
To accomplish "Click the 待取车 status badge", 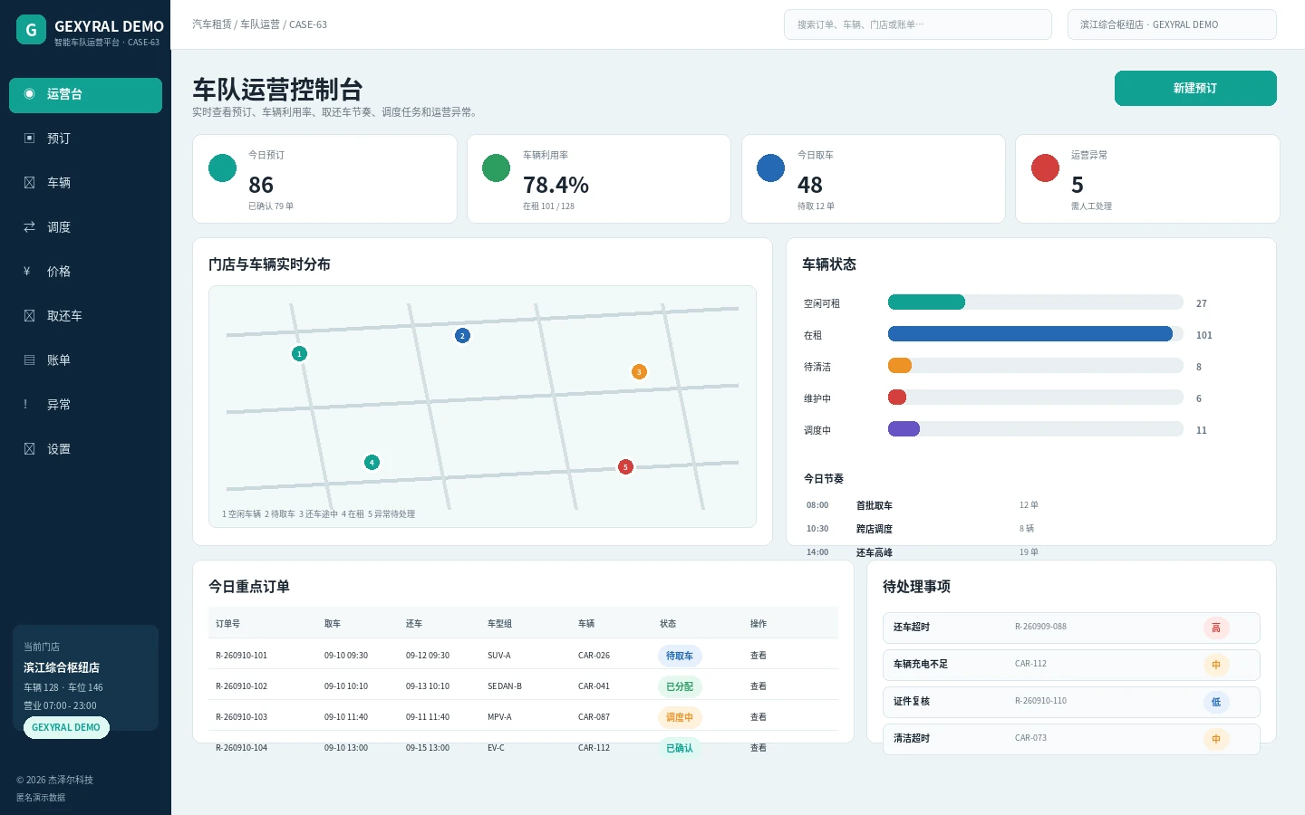I will pyautogui.click(x=680, y=656).
